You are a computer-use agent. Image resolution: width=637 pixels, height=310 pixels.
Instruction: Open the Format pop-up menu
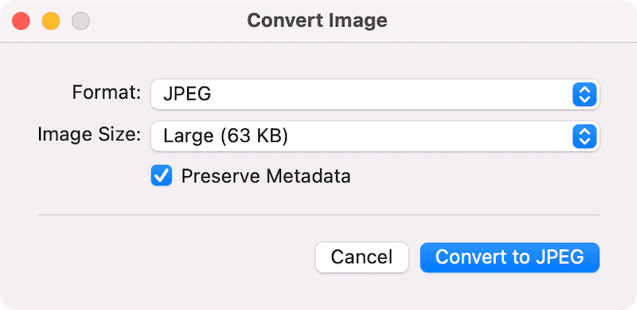coord(375,94)
